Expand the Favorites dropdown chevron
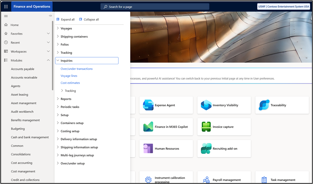The height and width of the screenshot is (184, 313). tap(48, 33)
